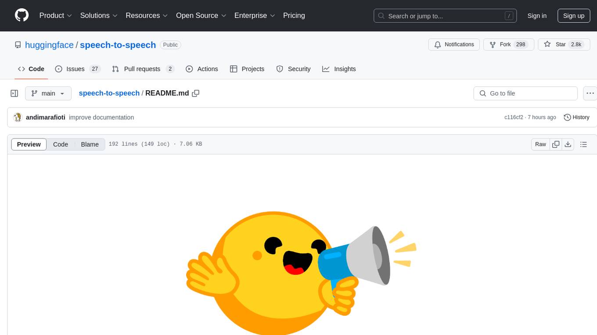Open the improve documentation commit message
The height and width of the screenshot is (335, 597).
point(101,117)
